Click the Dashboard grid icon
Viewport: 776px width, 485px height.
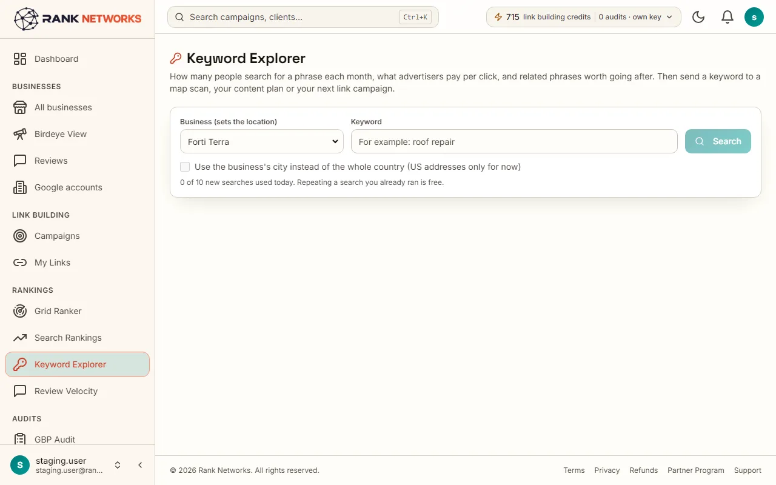click(x=20, y=59)
